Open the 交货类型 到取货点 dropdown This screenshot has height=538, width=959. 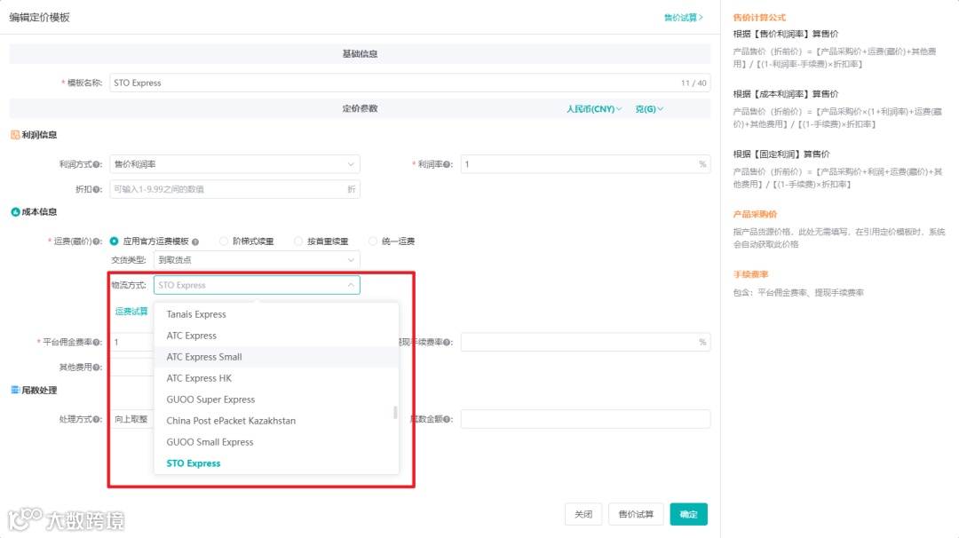click(257, 260)
